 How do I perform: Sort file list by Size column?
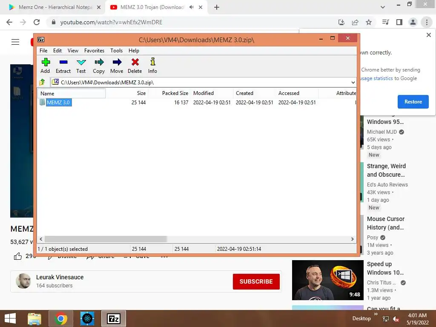point(127,93)
